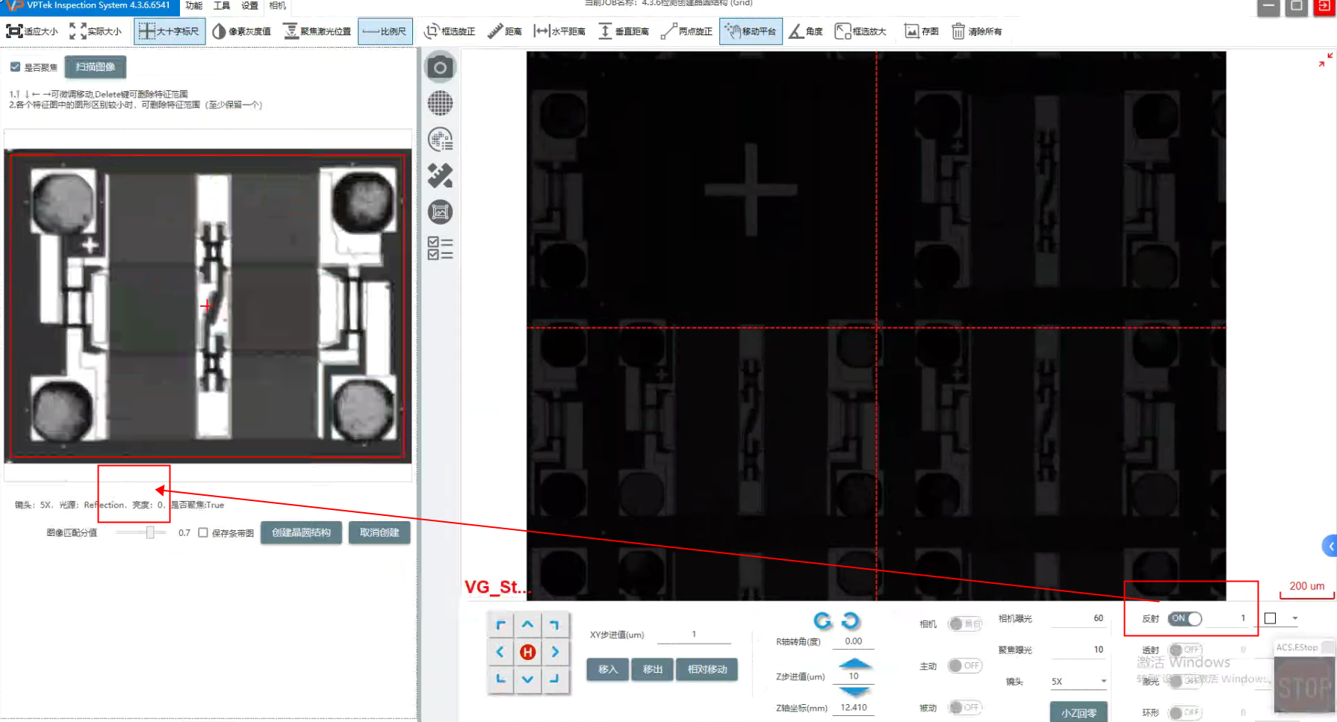Click the 适应大小 fit-size tool
This screenshot has height=722, width=1337.
coord(32,31)
